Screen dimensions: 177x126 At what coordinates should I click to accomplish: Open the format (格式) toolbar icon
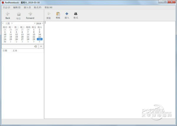click(x=76, y=14)
